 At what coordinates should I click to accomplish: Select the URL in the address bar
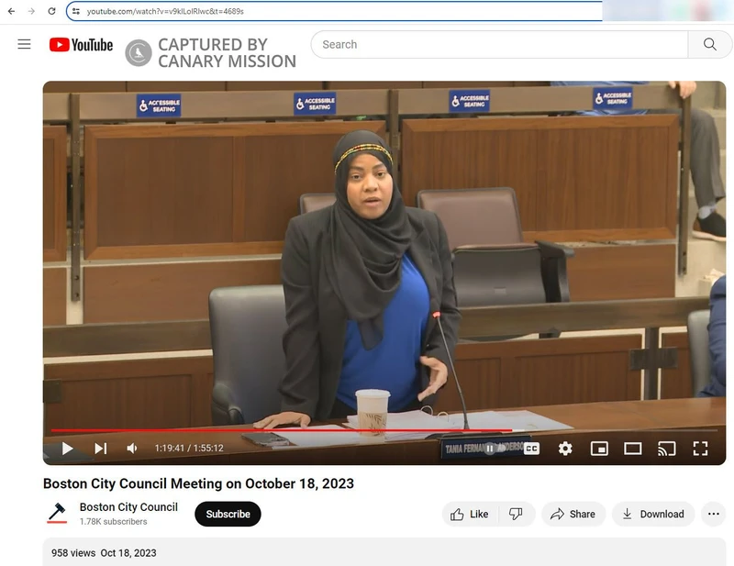tap(165, 11)
